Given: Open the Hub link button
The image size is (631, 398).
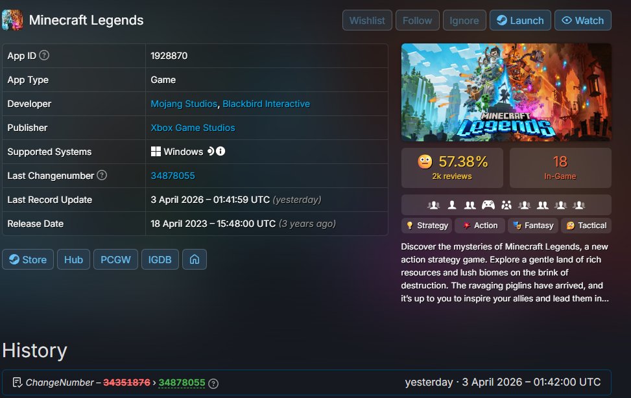Looking at the screenshot, I should tap(74, 259).
